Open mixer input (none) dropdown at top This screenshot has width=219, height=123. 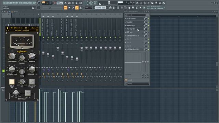coord(136,15)
